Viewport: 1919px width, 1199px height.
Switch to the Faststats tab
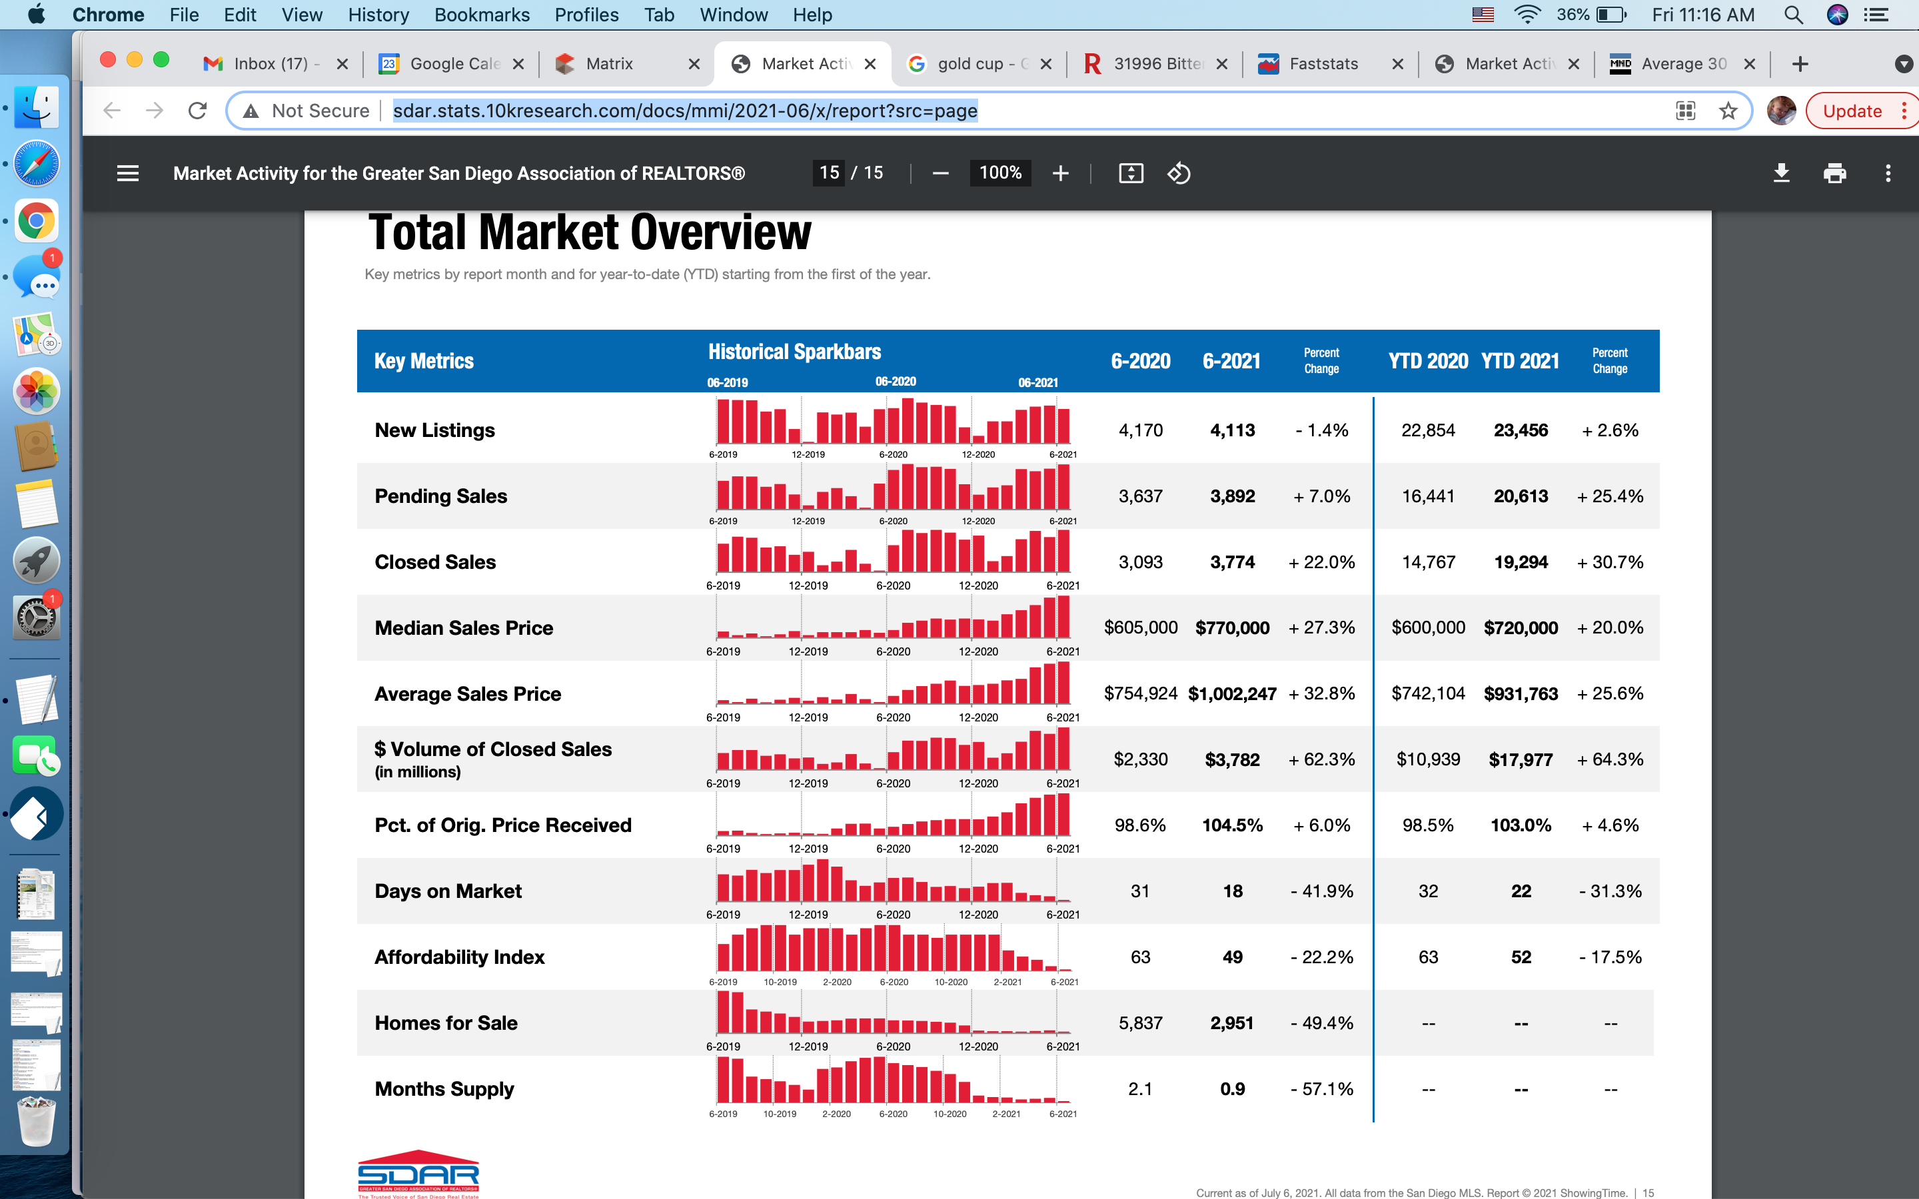[1331, 64]
